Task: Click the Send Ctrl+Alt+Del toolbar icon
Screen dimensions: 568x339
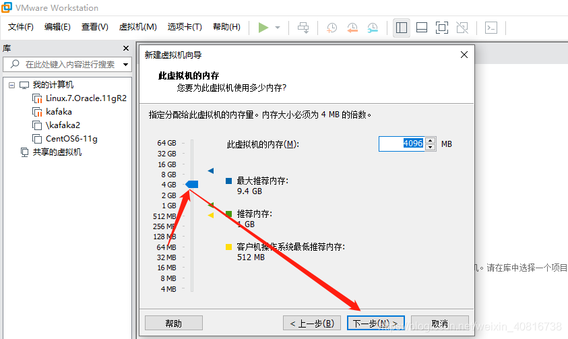Action: [x=303, y=28]
